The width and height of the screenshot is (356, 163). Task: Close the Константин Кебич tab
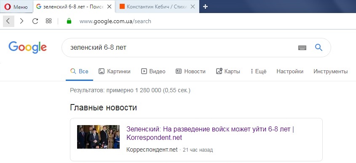pos(193,7)
